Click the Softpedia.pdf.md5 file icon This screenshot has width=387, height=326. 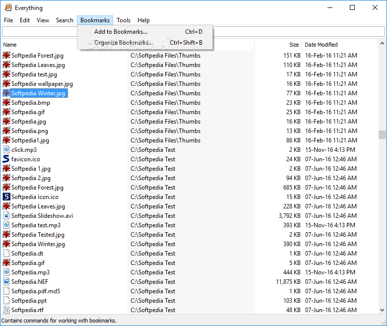coord(6,291)
